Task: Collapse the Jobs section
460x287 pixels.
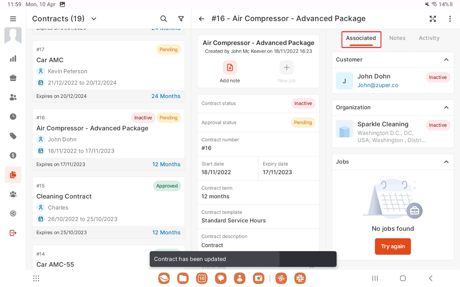Action: click(446, 162)
